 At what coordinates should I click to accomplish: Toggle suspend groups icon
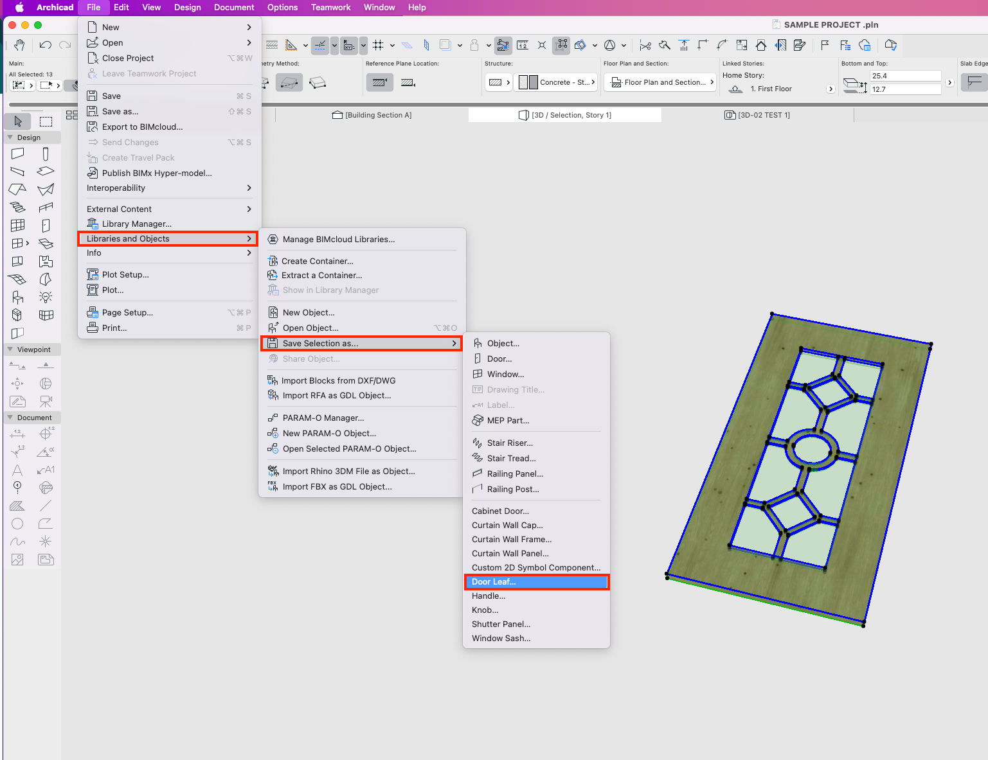562,45
